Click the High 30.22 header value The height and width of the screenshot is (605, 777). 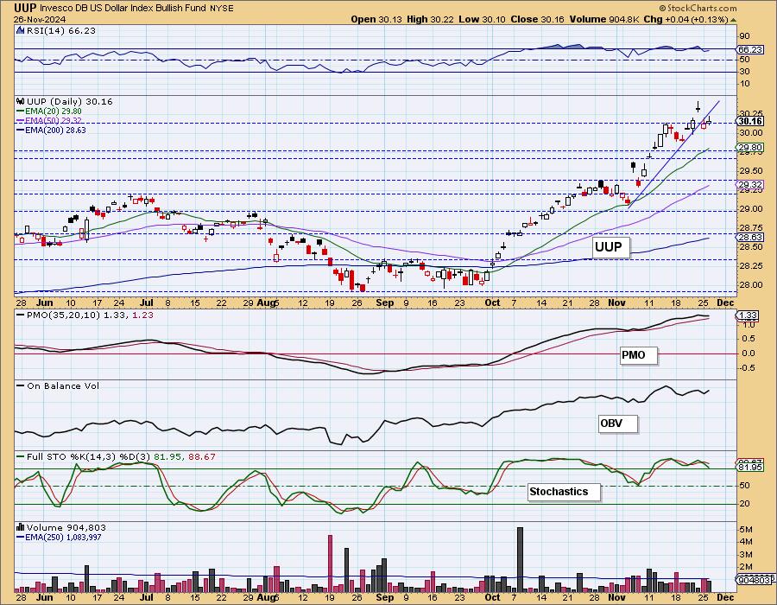pyautogui.click(x=430, y=19)
